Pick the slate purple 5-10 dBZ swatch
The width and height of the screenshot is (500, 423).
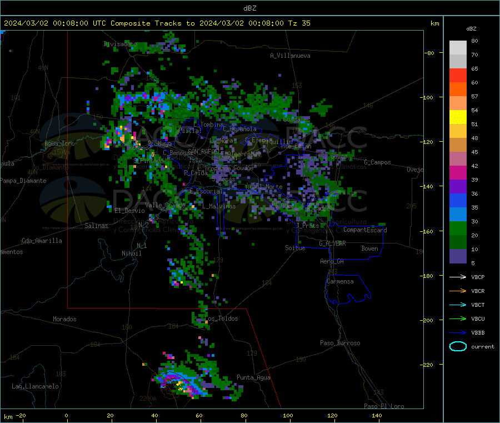click(458, 256)
